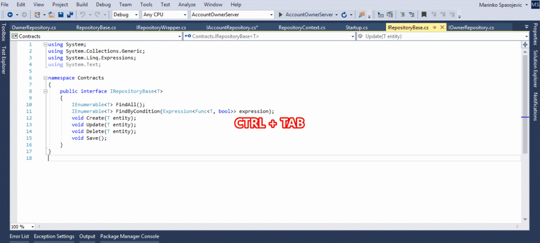Viewport: 540px width, 243px height.
Task: Open the Analyze menu
Action: (x=187, y=4)
